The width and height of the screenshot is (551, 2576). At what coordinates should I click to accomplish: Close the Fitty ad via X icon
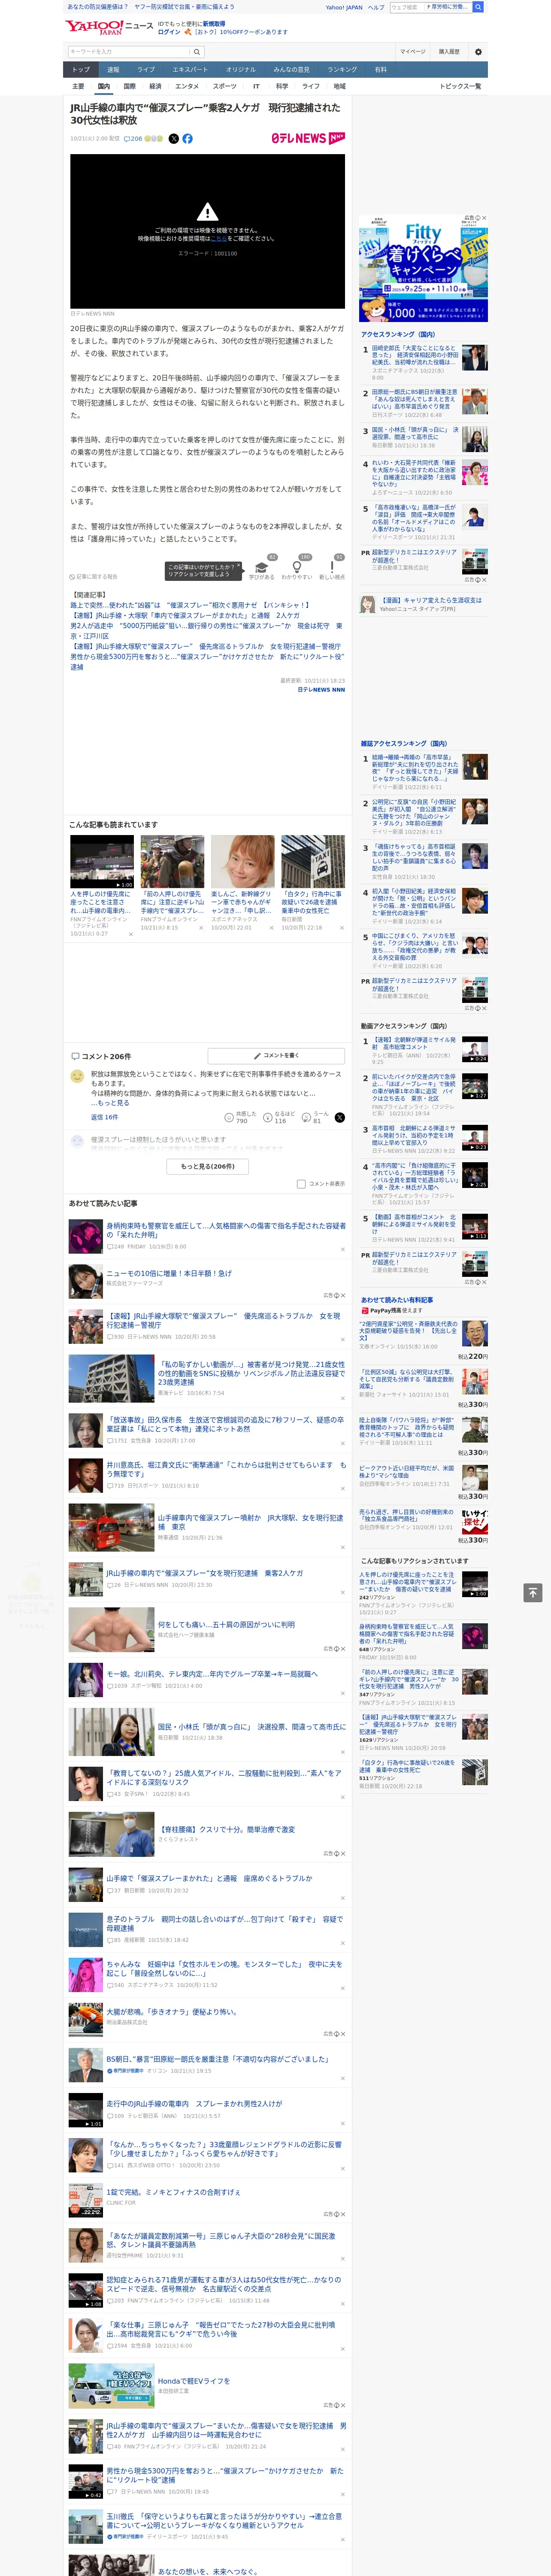484,218
